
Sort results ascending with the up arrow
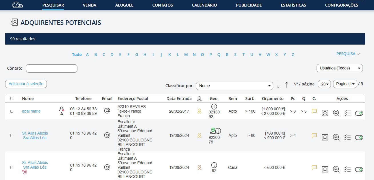click(287, 85)
